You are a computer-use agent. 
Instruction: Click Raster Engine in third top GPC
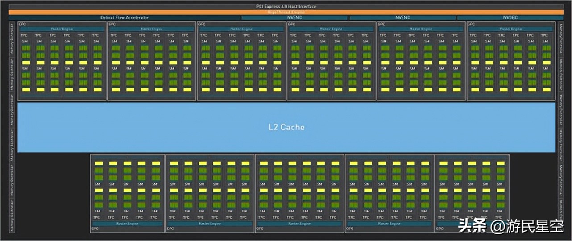click(x=241, y=29)
